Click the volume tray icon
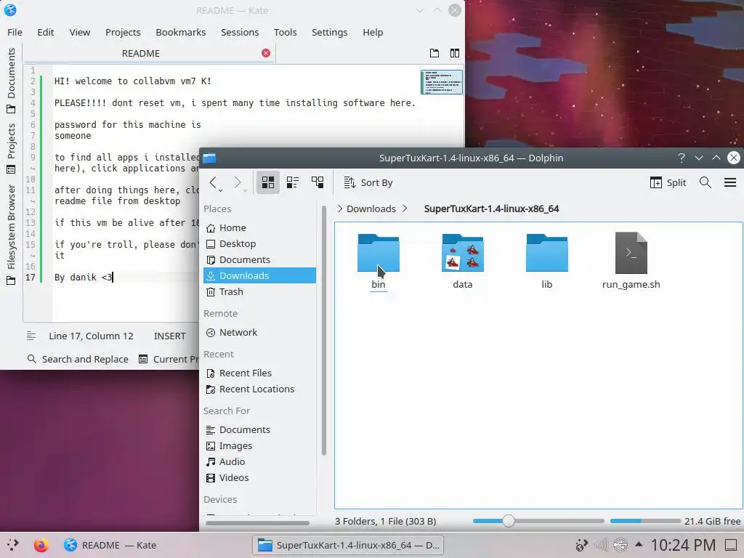The height and width of the screenshot is (558, 744). pyautogui.click(x=601, y=545)
